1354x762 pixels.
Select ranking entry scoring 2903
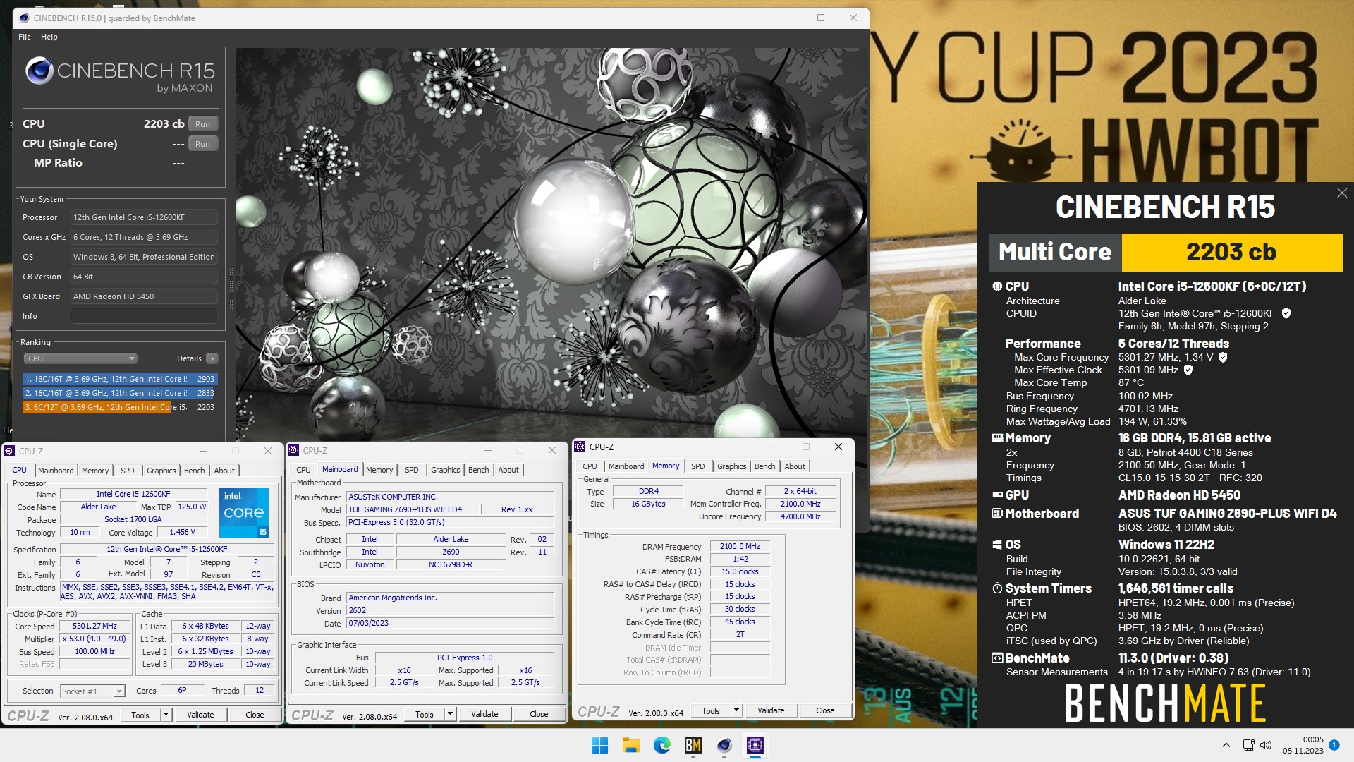tap(120, 379)
